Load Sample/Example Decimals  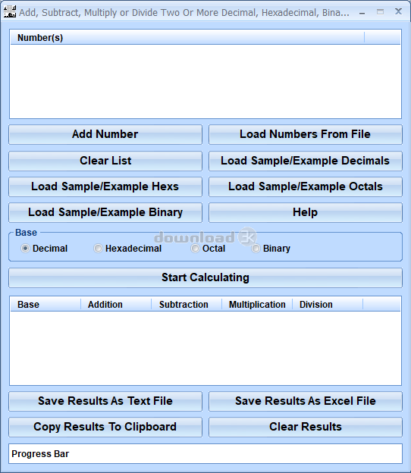(x=306, y=161)
